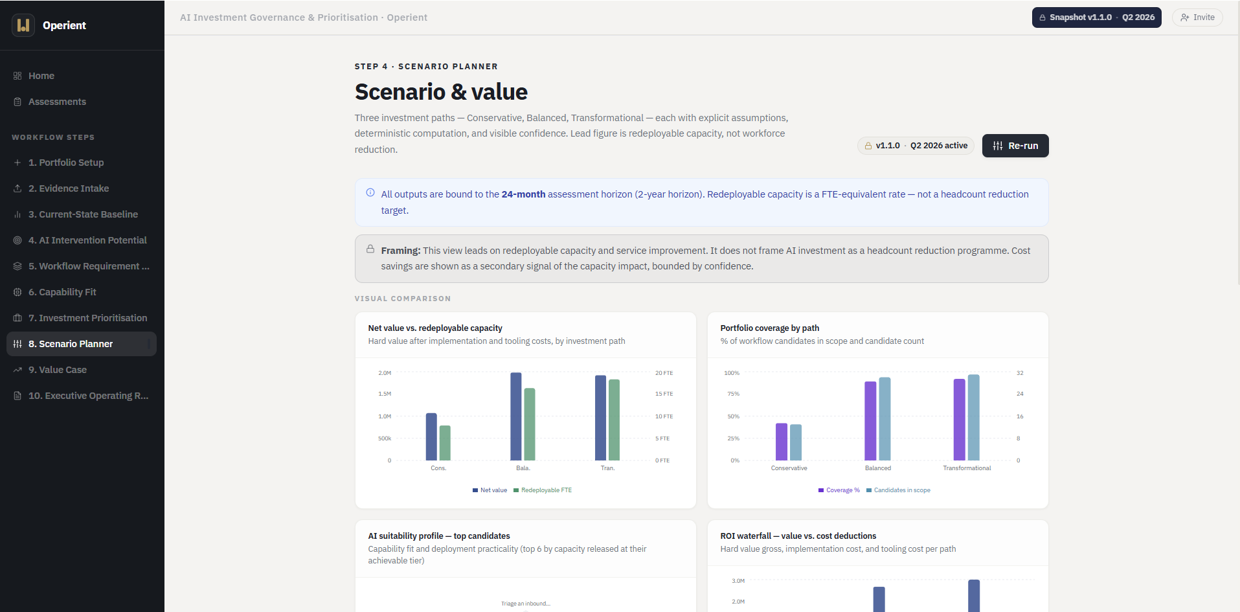Click the Operient logo icon
Screen dimensions: 1240x612
(x=23, y=25)
